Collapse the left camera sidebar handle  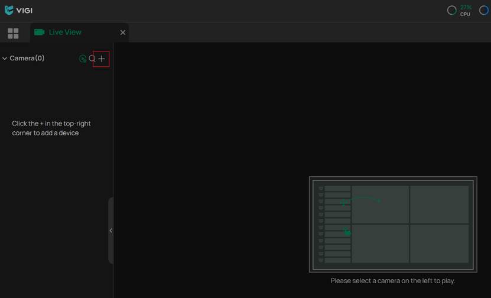tap(111, 231)
